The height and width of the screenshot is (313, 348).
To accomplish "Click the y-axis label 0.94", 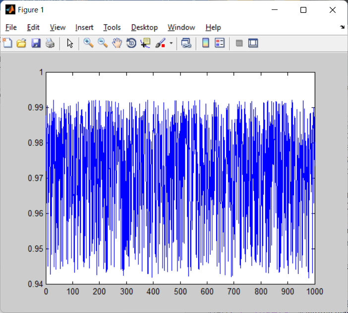I will pos(35,284).
